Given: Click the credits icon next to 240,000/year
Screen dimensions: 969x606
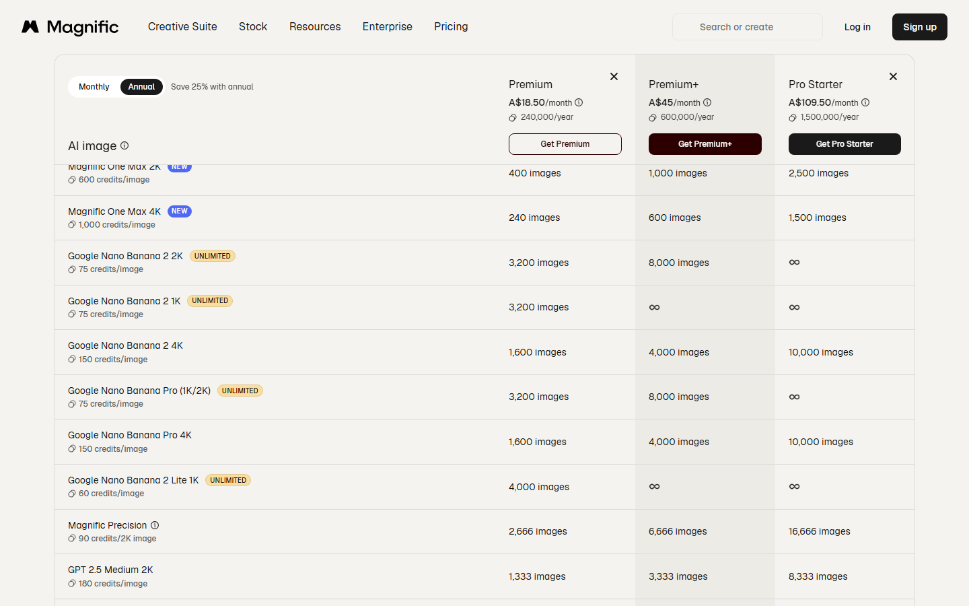Looking at the screenshot, I should tap(513, 118).
